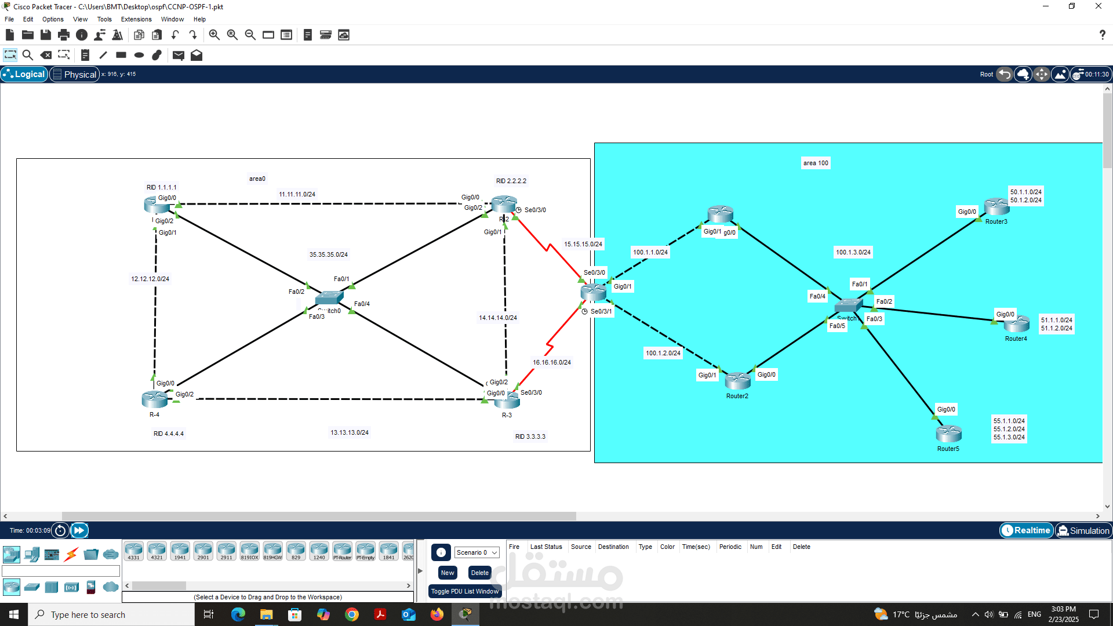Click the New Cluster cloud icon

(1023, 74)
